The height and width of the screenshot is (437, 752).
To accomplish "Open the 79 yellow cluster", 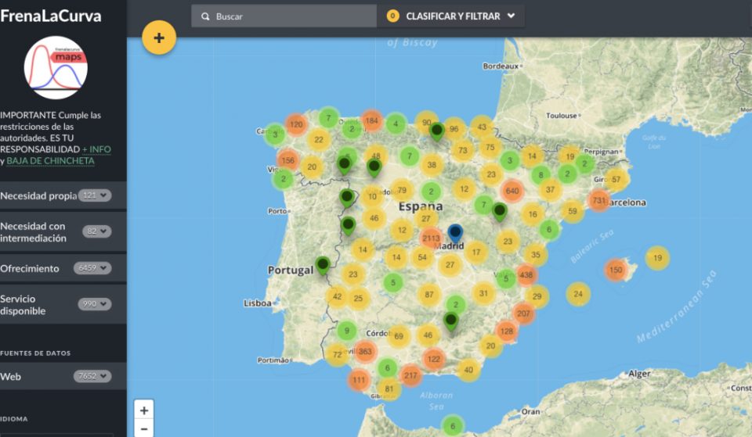I will coord(402,190).
